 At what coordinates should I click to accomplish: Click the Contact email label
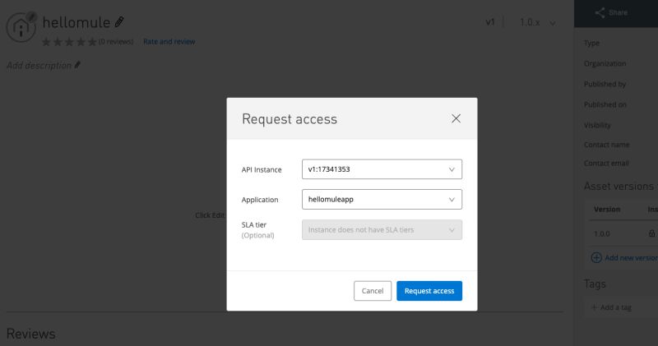[606, 164]
